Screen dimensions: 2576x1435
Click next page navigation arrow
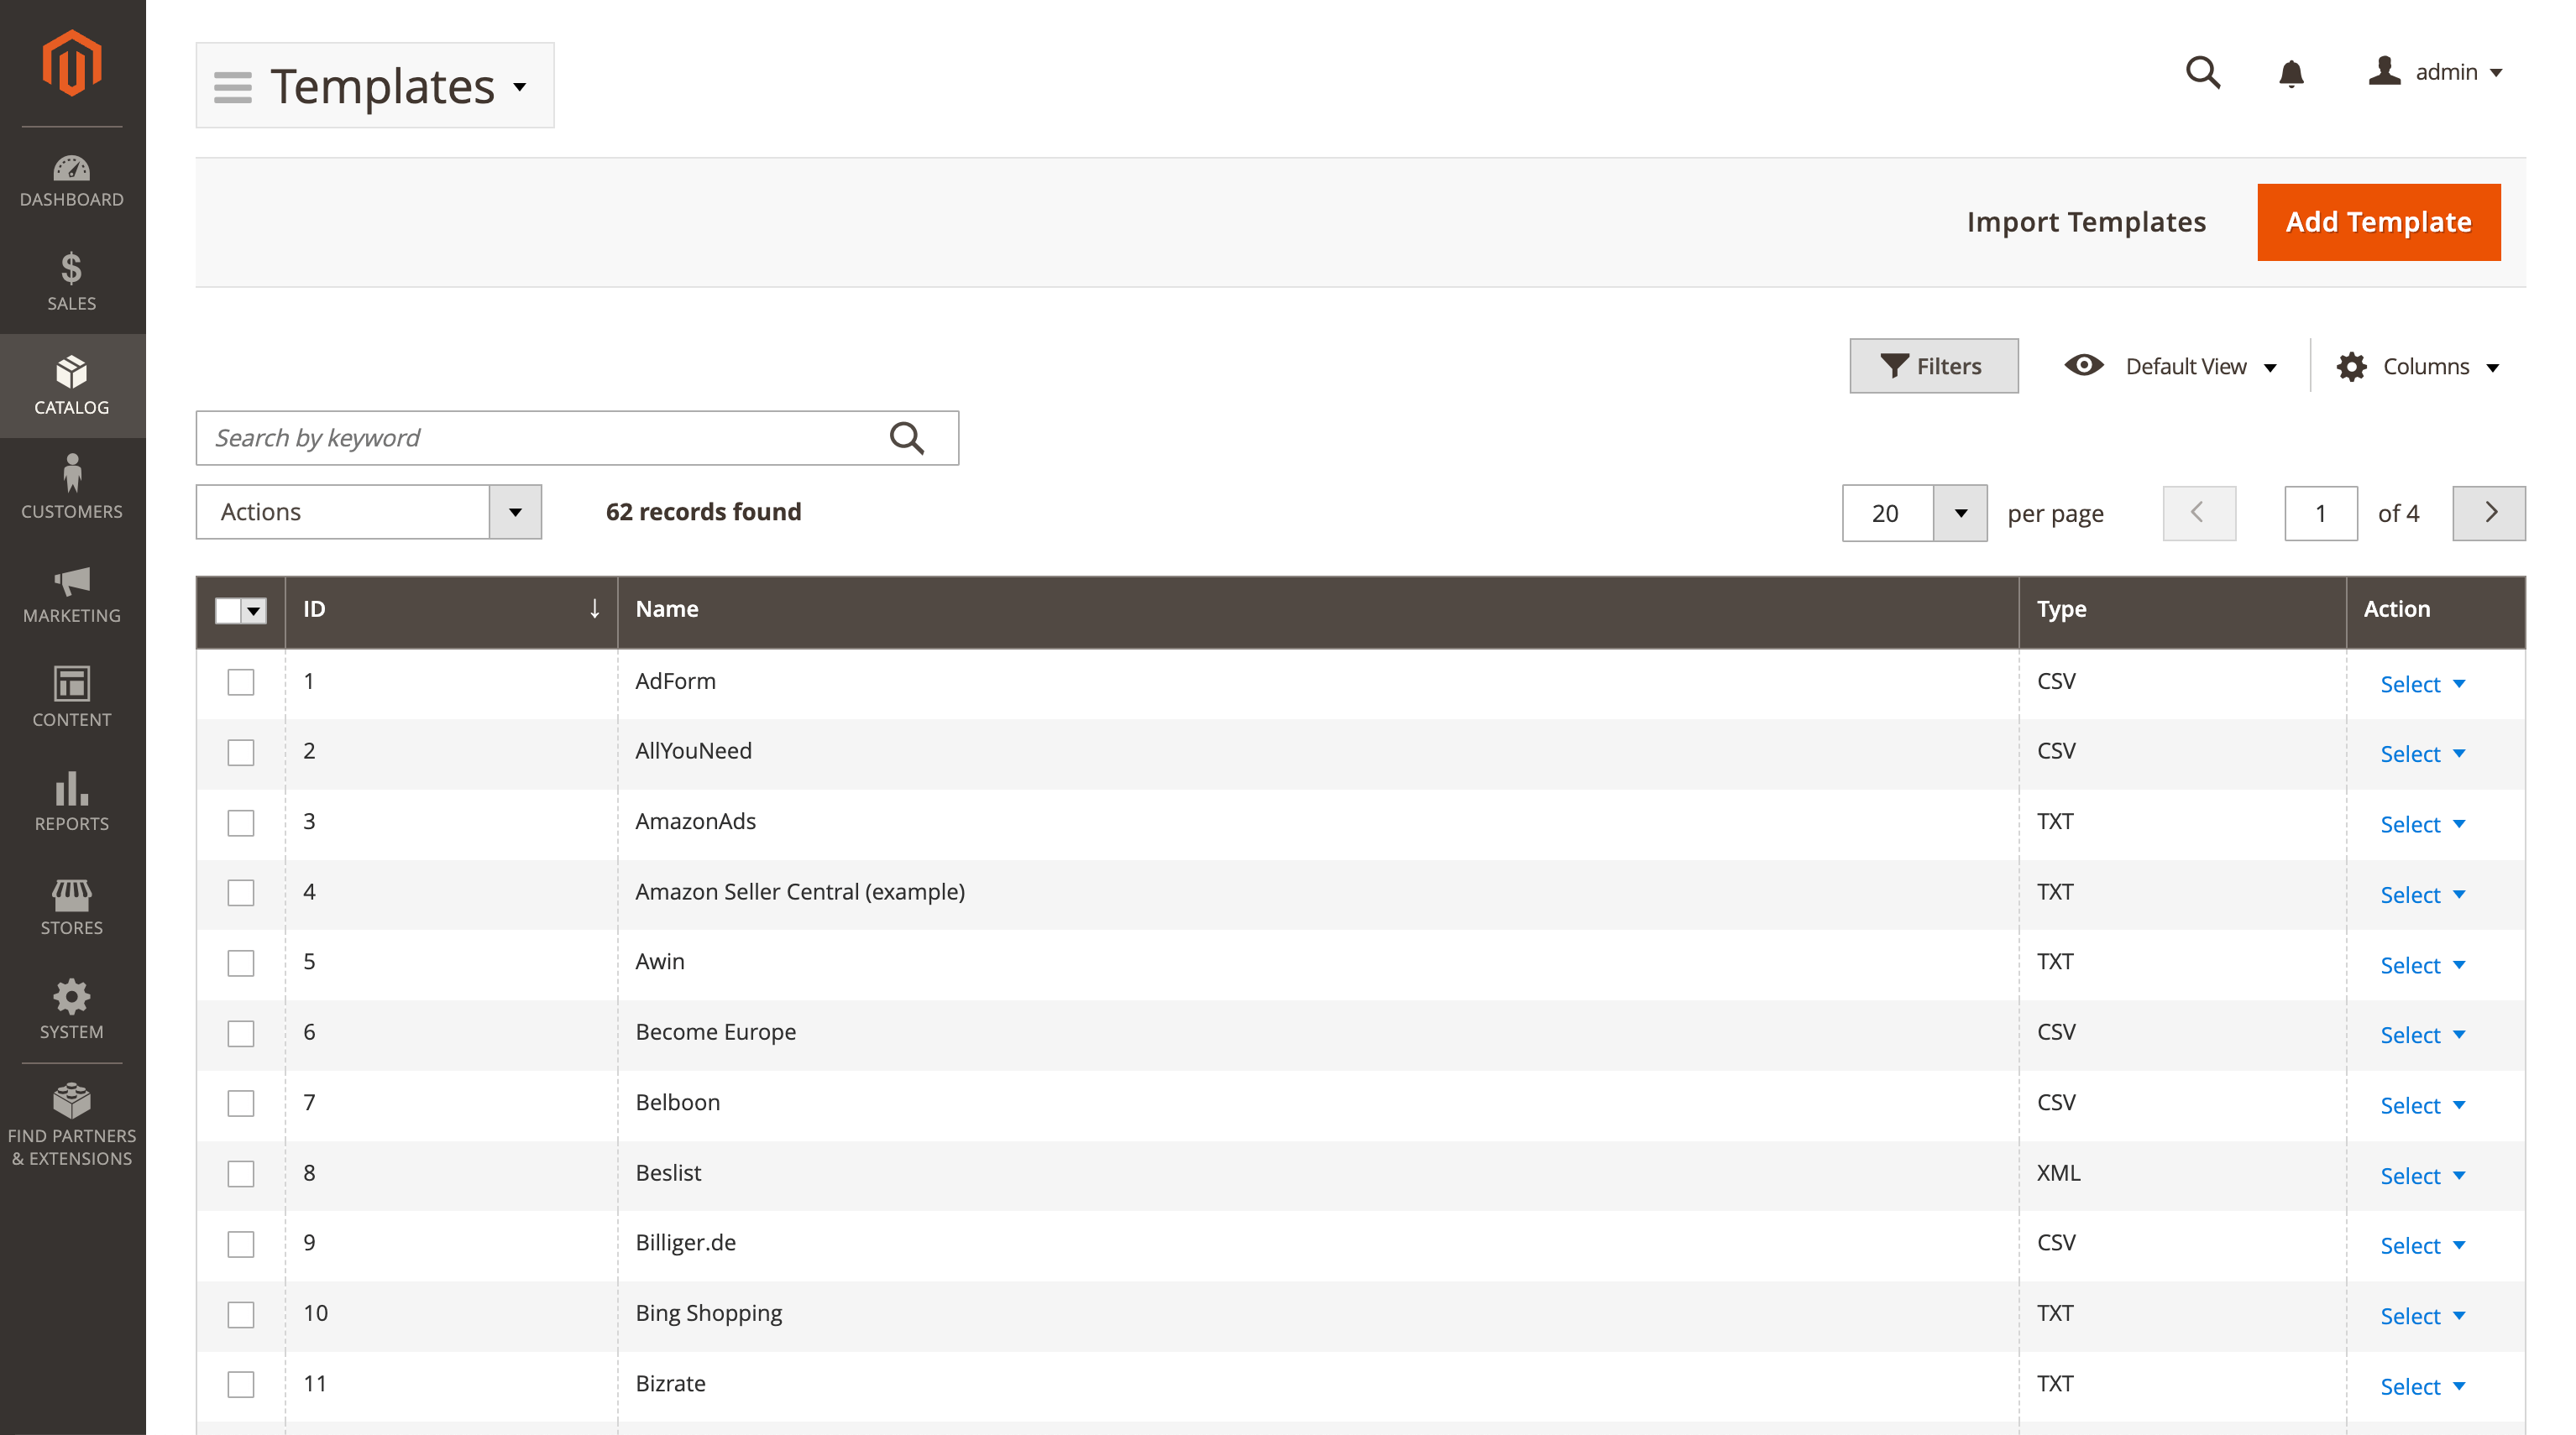tap(2490, 513)
